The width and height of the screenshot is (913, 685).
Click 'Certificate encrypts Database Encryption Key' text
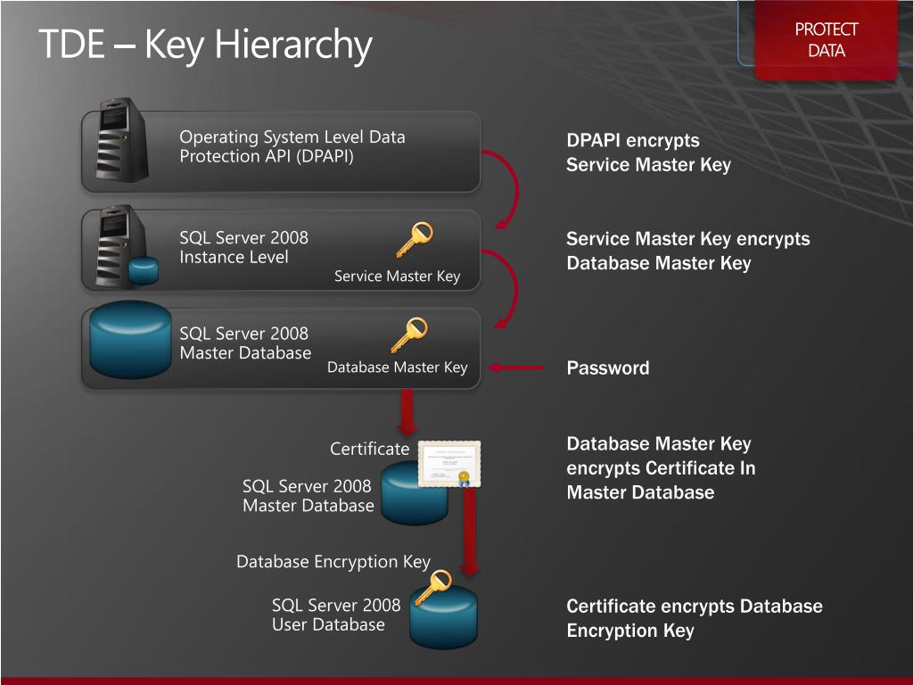tap(695, 619)
